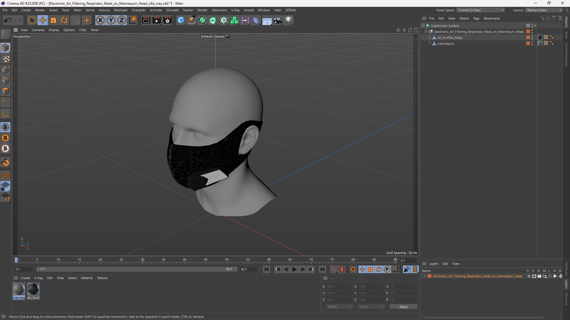Select the Rotate tool
Screen dimensions: 570x320
pyautogui.click(x=64, y=20)
